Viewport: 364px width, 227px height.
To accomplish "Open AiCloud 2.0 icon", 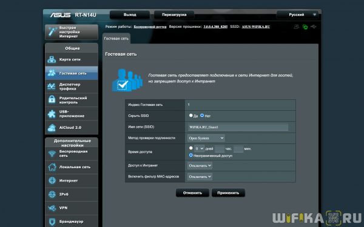I will coord(52,128).
